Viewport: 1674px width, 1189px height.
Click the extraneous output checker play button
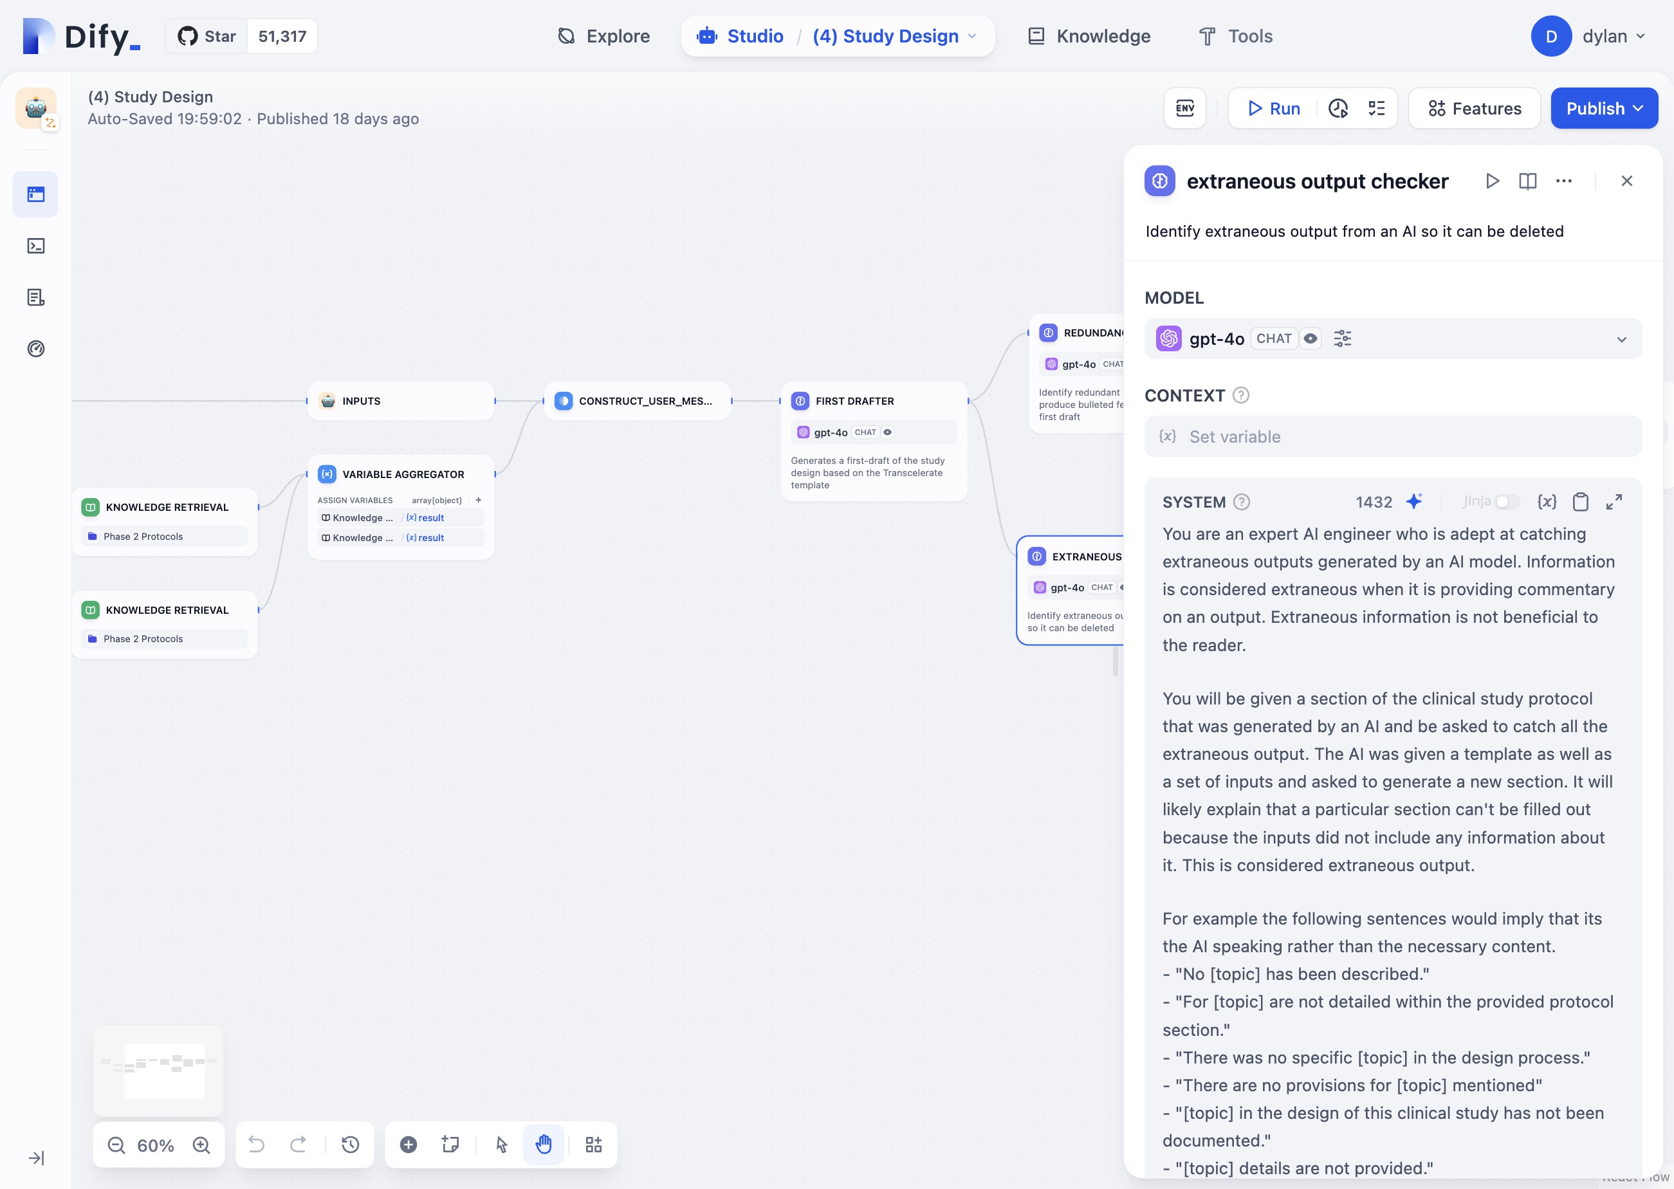click(x=1491, y=181)
